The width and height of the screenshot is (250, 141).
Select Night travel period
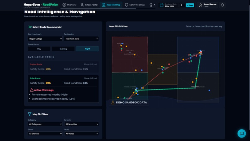[87, 49]
